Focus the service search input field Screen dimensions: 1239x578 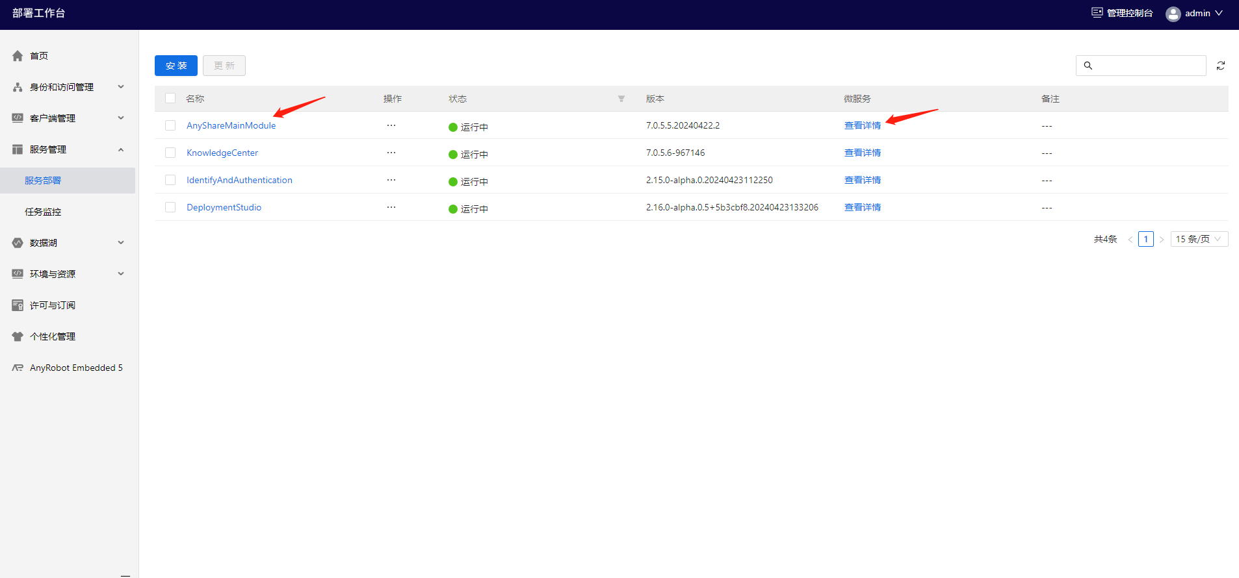[x=1141, y=66]
